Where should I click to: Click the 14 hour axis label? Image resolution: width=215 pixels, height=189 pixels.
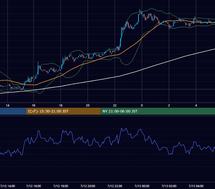(8, 106)
